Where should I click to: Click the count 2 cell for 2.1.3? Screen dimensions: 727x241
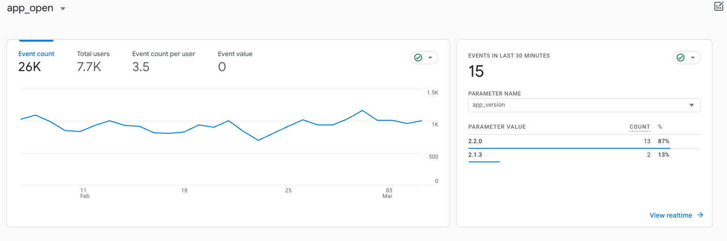(649, 155)
